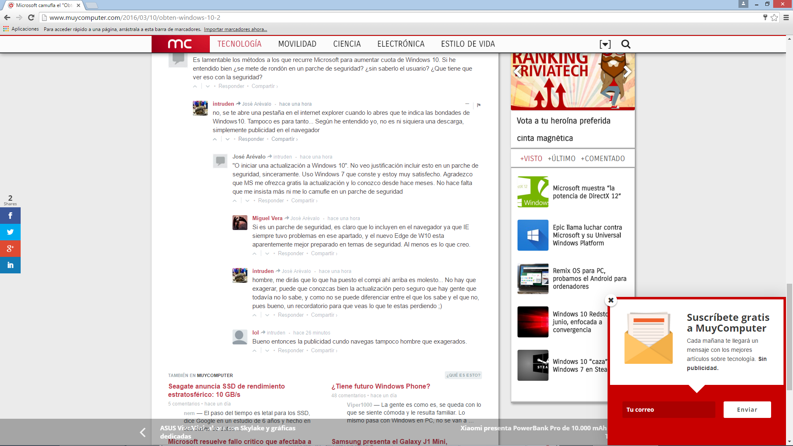Click Enviar to submit subscription
Image resolution: width=793 pixels, height=446 pixels.
coord(747,410)
